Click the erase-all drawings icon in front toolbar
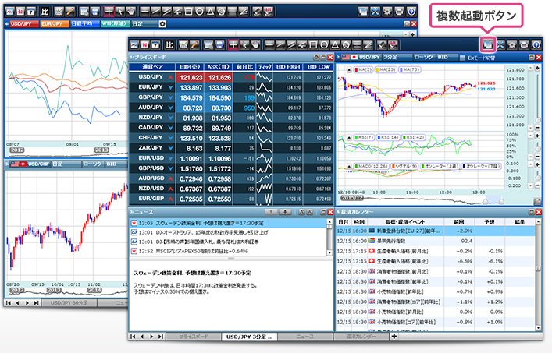552x353 pixels. coord(394,44)
